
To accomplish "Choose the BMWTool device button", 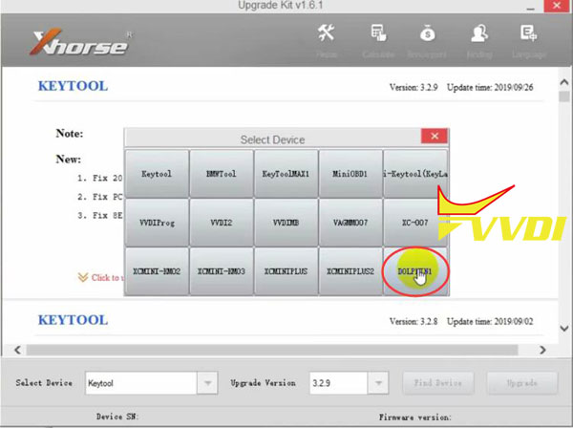I will pyautogui.click(x=222, y=174).
